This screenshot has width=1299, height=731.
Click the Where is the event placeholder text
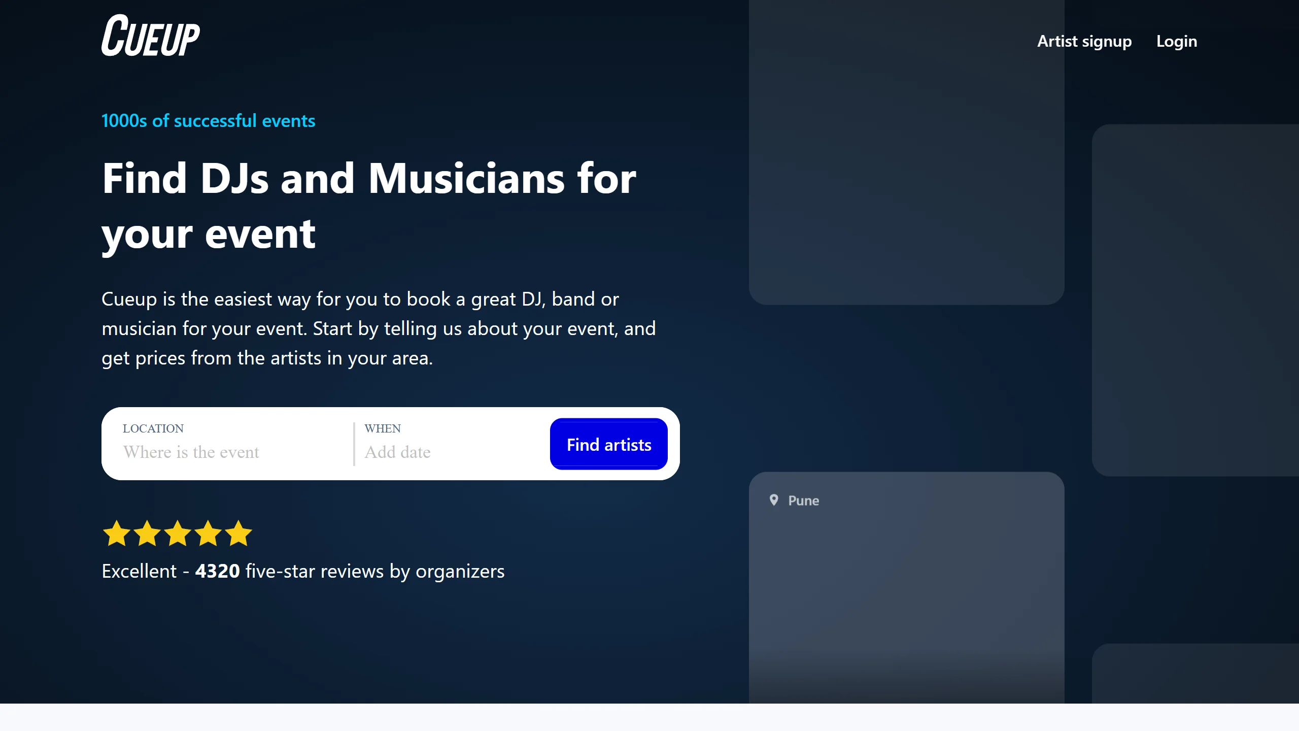(x=191, y=452)
